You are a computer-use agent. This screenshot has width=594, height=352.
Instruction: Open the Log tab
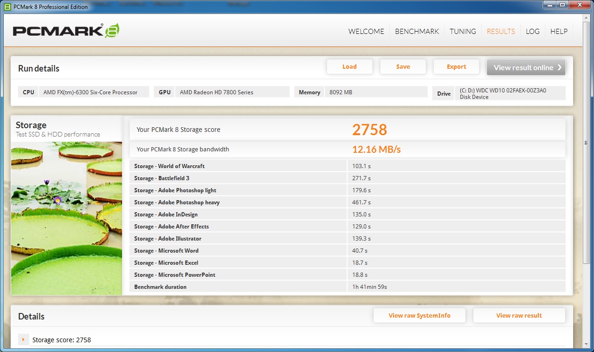533,32
